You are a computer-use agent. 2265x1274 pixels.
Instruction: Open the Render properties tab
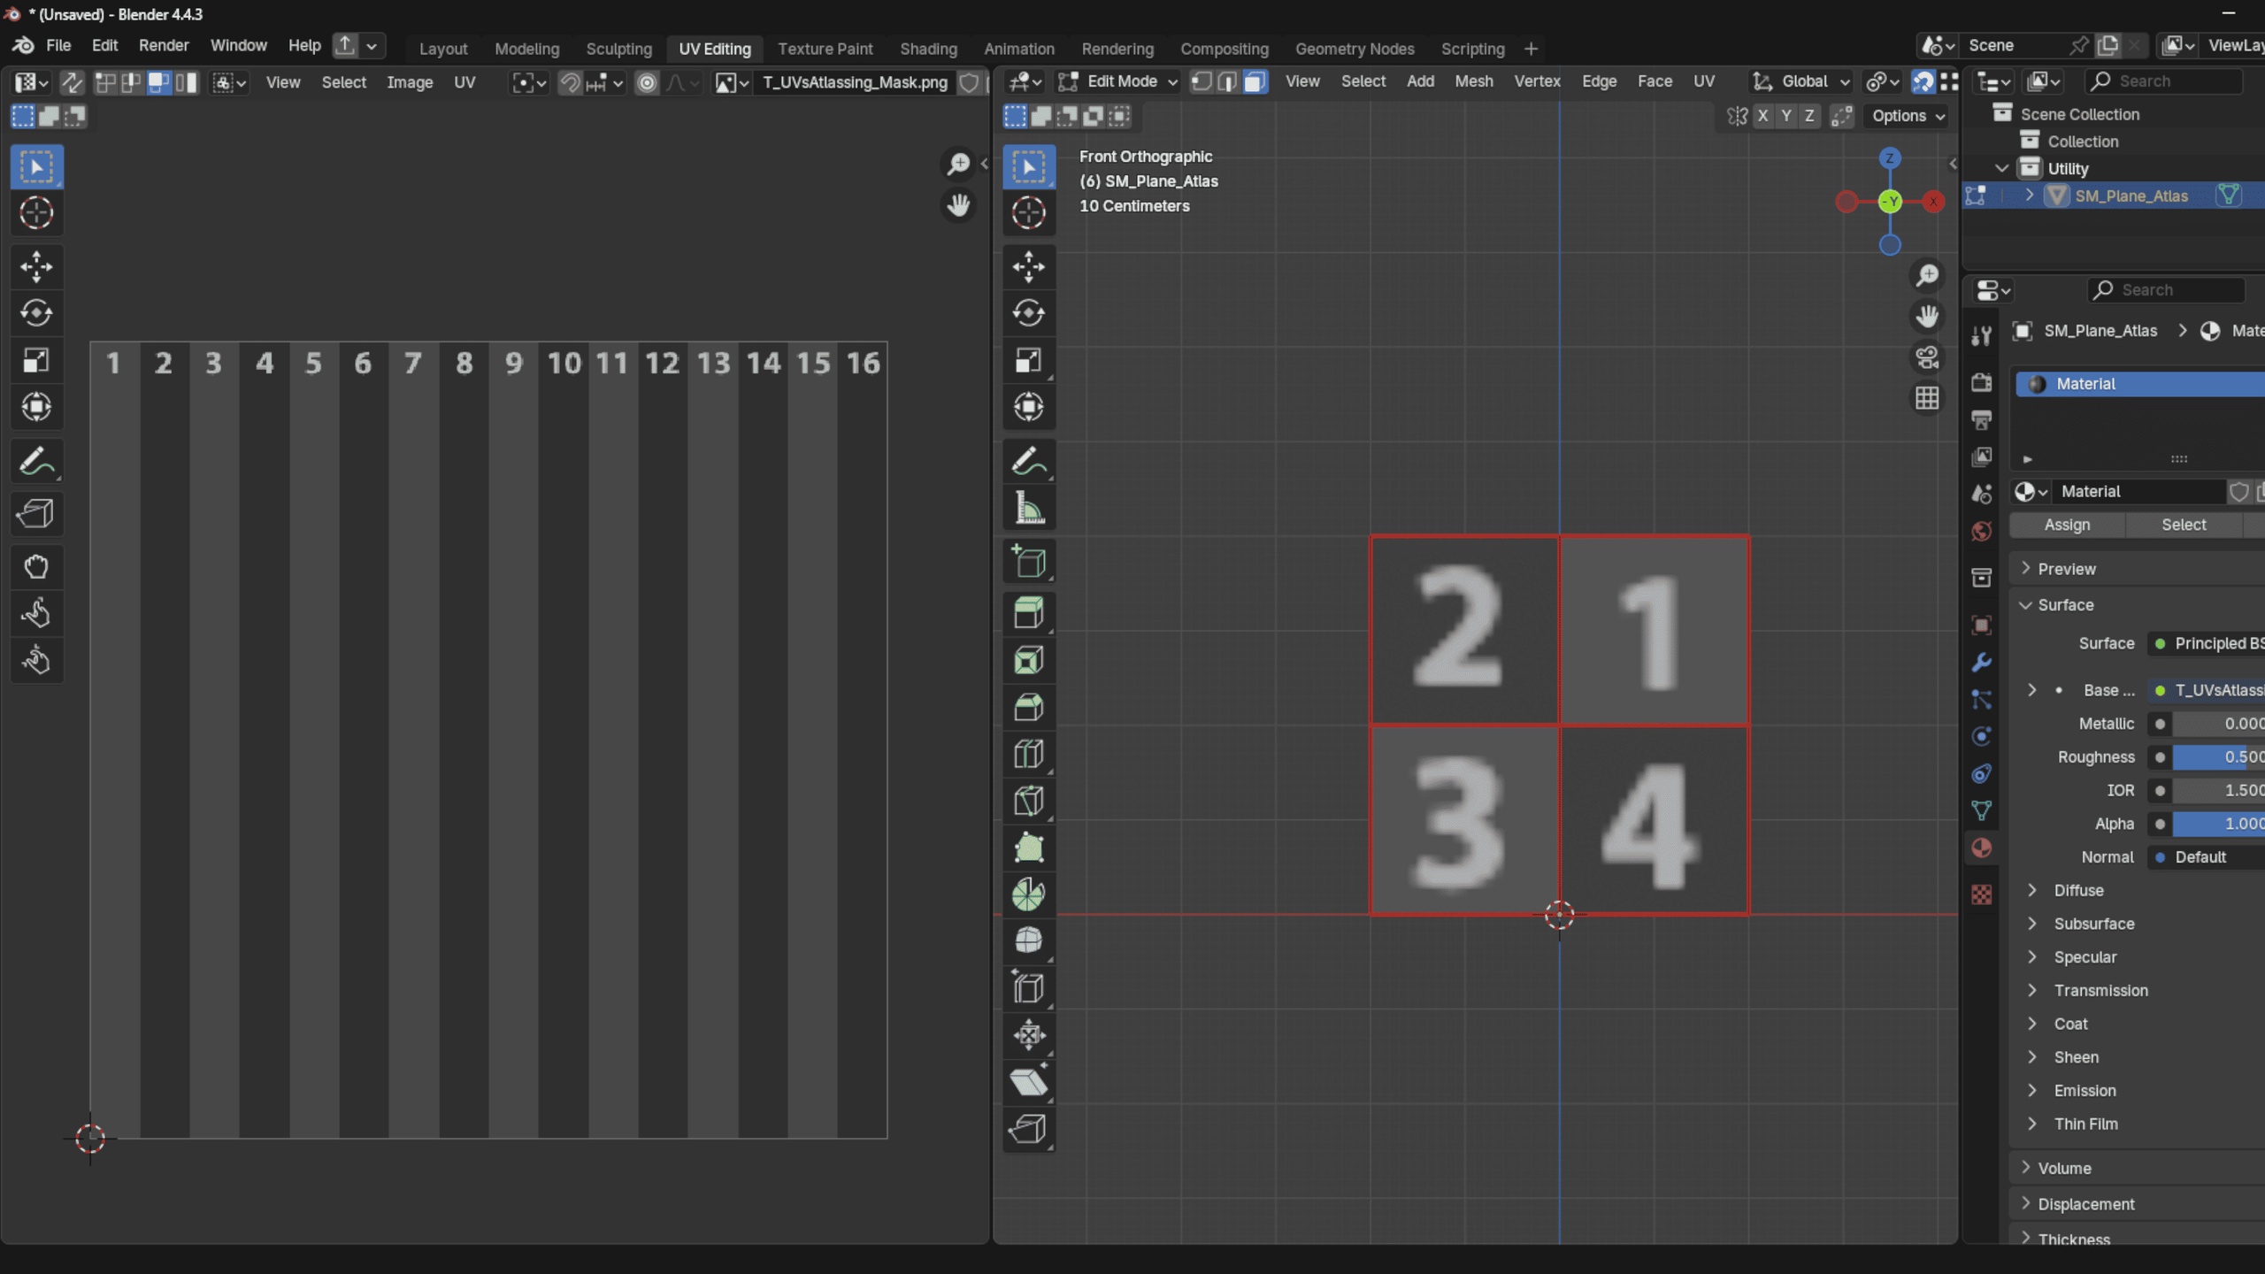(x=1982, y=382)
